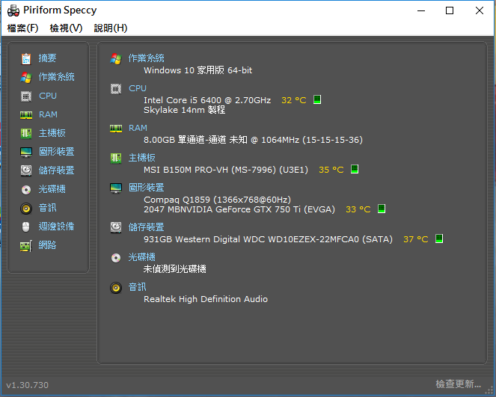Click NVIDIA GeForce GTX 750 Ti line
This screenshot has height=397, width=496.
(239, 209)
